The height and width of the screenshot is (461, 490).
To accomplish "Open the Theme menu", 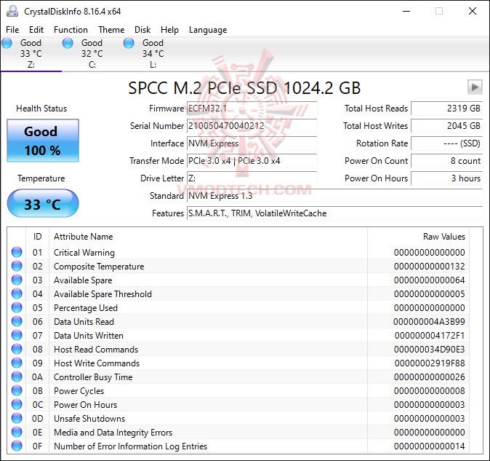I will pyautogui.click(x=111, y=30).
